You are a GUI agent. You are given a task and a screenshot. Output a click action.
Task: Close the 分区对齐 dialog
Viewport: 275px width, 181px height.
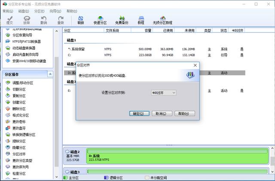point(195,65)
